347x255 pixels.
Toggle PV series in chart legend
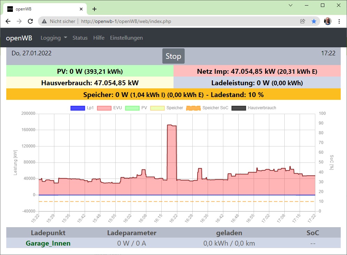(x=132, y=108)
